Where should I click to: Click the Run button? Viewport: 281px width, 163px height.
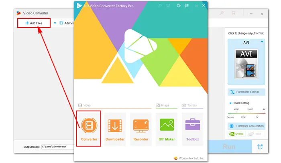pyautogui.click(x=230, y=147)
